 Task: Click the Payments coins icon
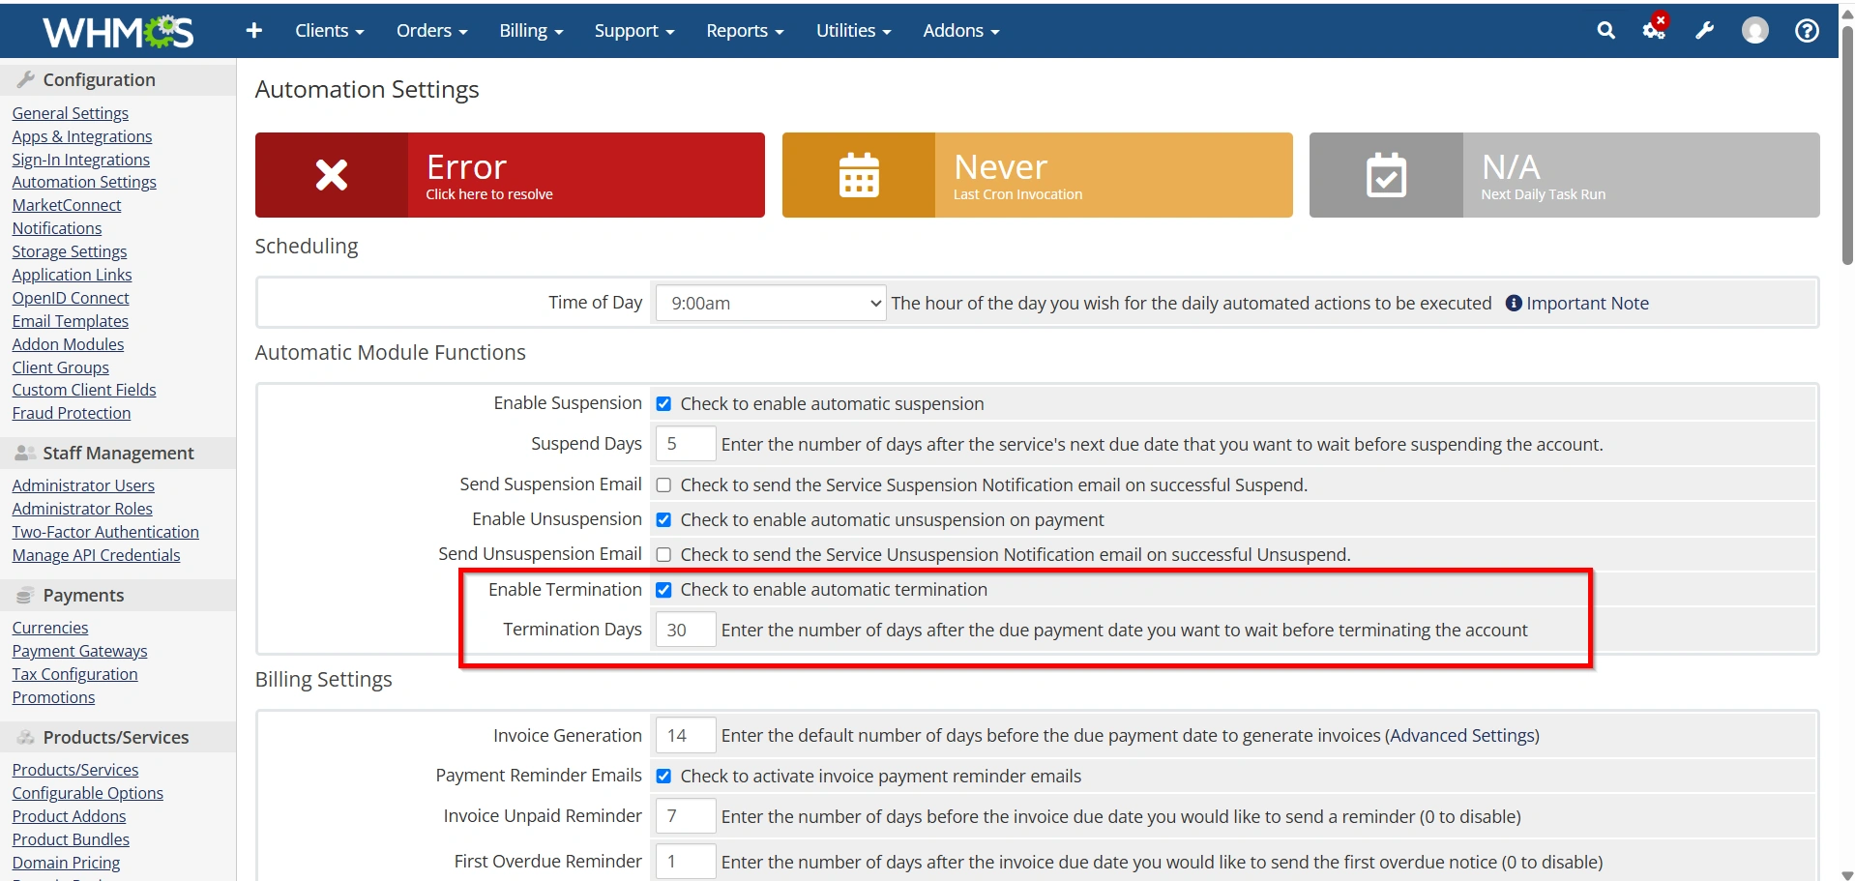point(25,596)
